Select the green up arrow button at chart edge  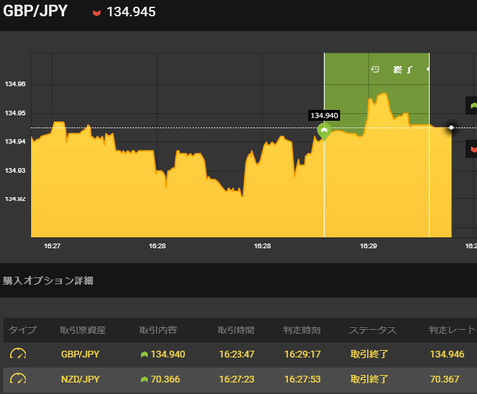tap(472, 106)
